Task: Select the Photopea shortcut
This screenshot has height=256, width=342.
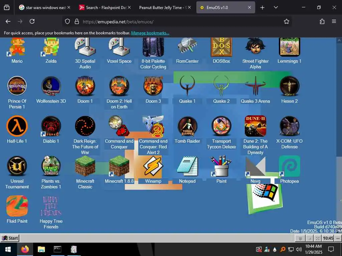Action: [x=290, y=166]
